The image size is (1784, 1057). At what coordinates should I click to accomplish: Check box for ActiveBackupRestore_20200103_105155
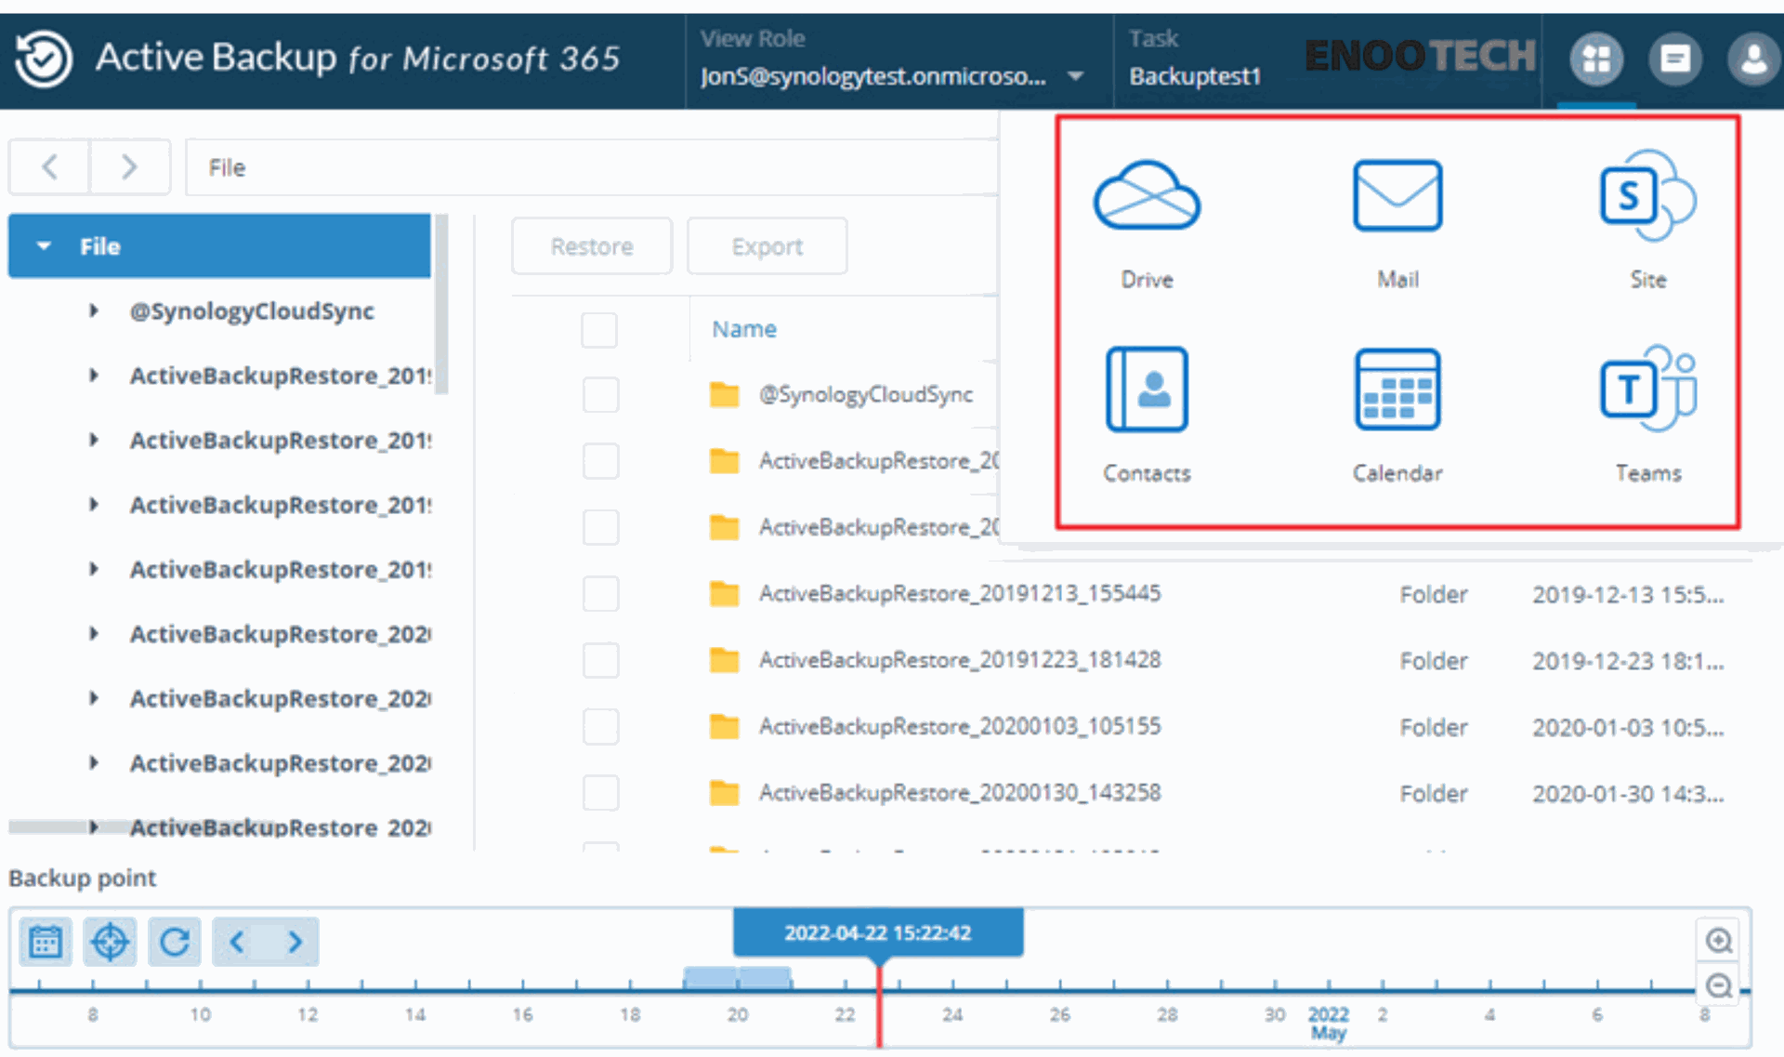tap(600, 727)
